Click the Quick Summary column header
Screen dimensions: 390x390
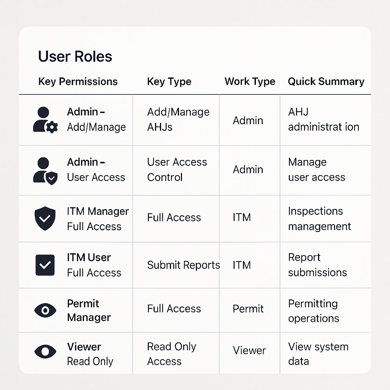326,82
